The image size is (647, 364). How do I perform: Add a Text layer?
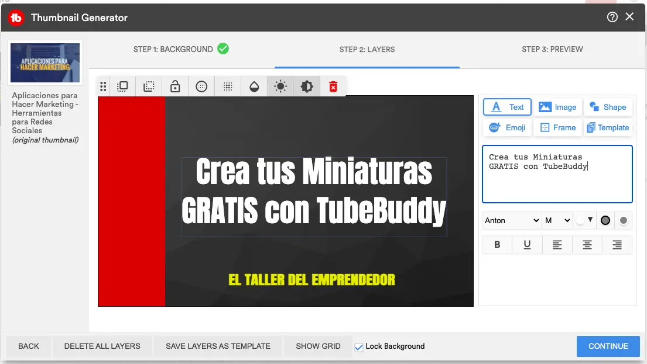tap(508, 107)
